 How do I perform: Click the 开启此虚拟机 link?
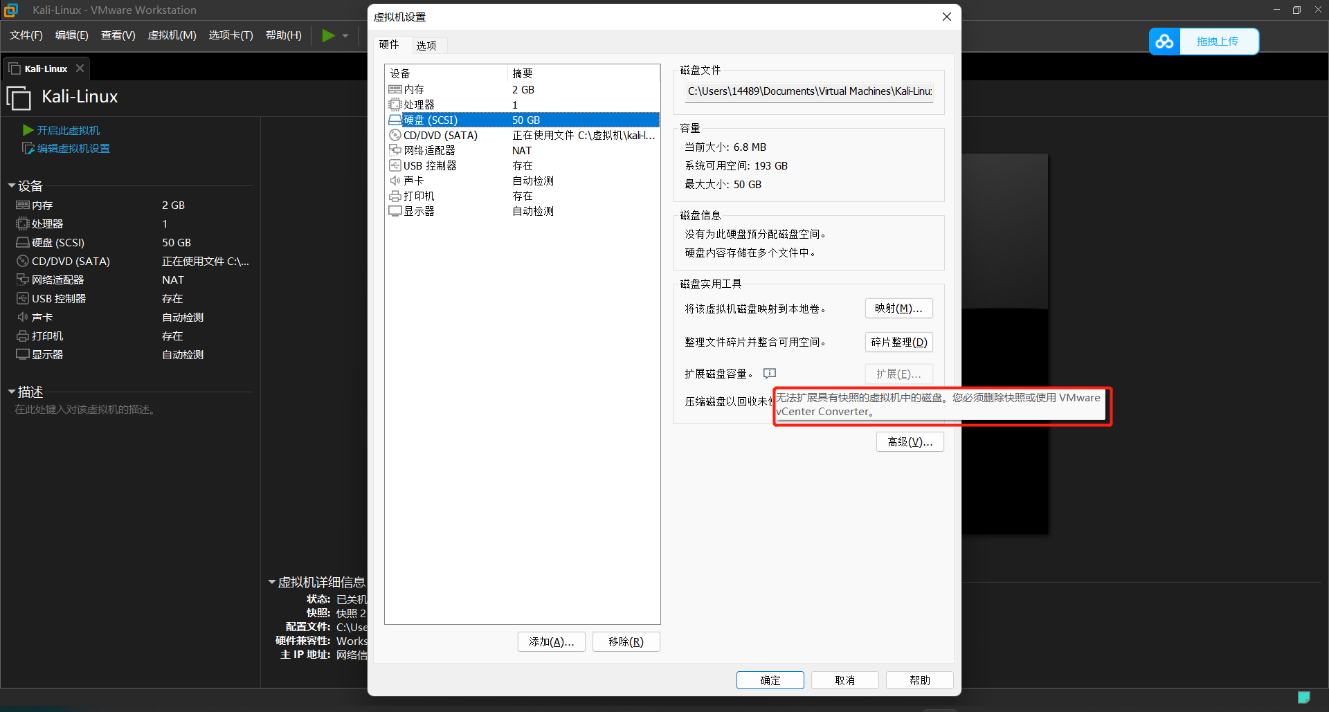[x=68, y=130]
